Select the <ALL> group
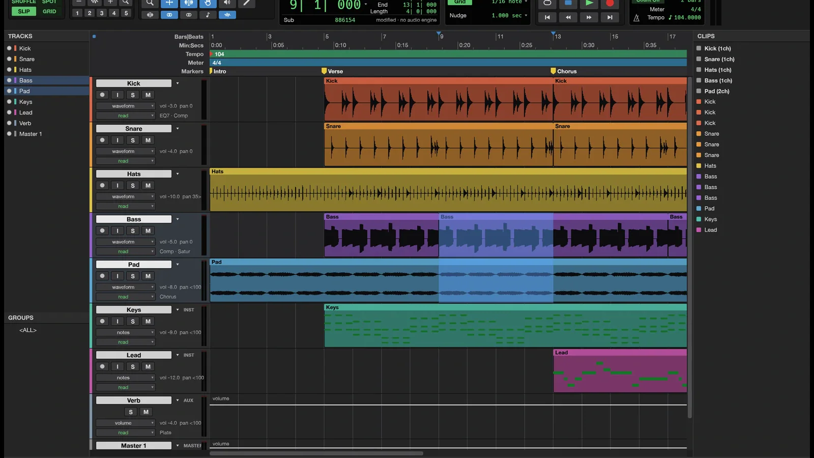 point(28,330)
